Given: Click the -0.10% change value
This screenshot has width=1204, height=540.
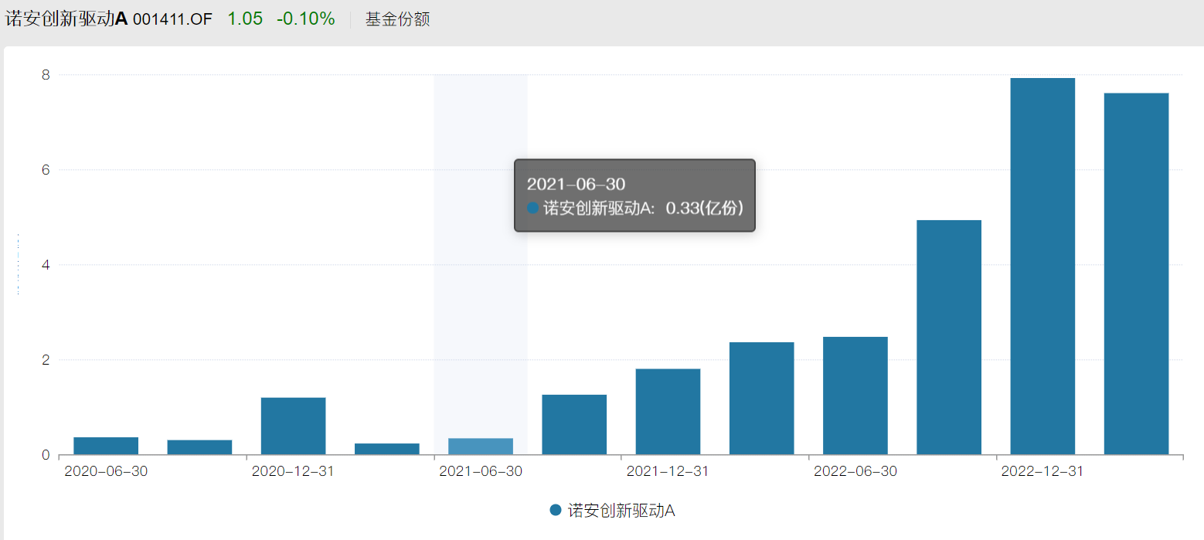Looking at the screenshot, I should point(306,19).
